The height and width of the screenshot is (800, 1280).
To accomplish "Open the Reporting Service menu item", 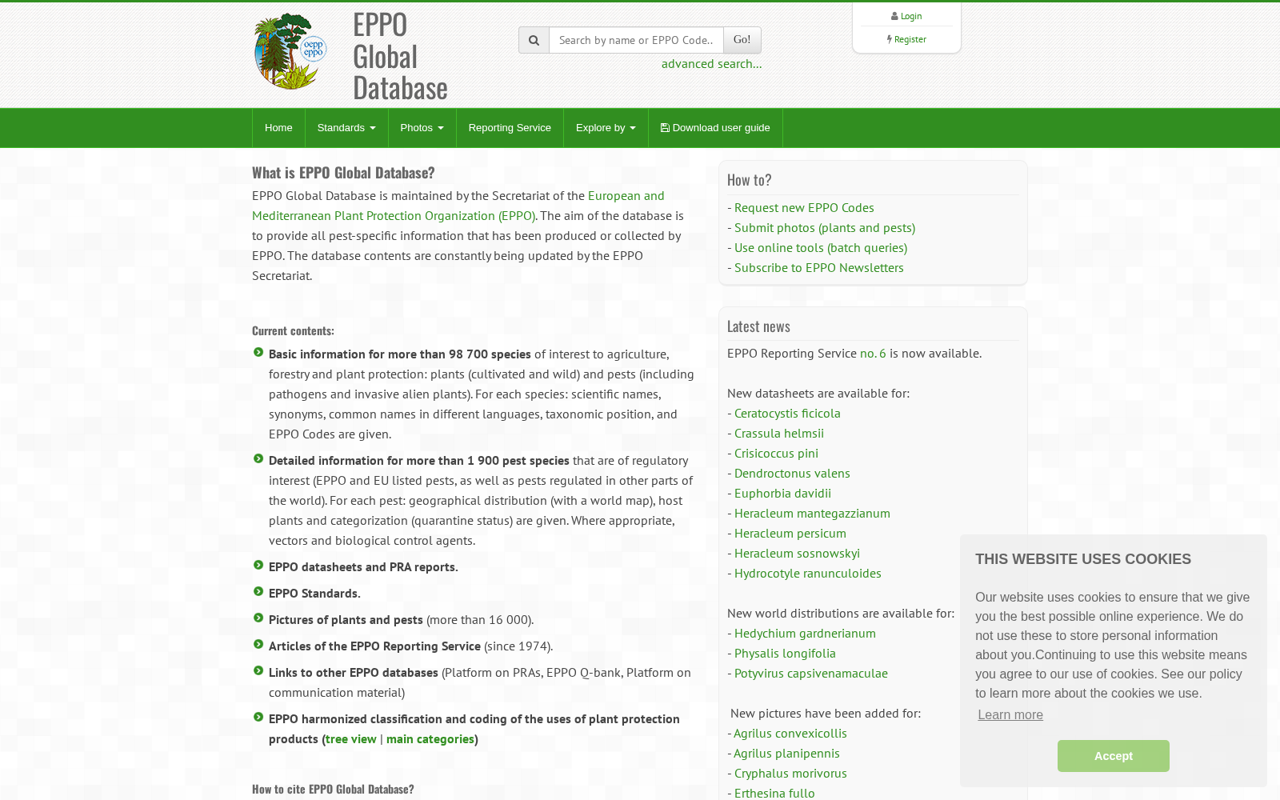I will tap(510, 128).
